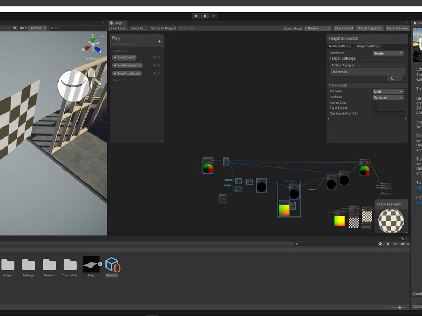422x316 pixels.
Task: Switch to the Node Settings tab
Action: coord(340,46)
